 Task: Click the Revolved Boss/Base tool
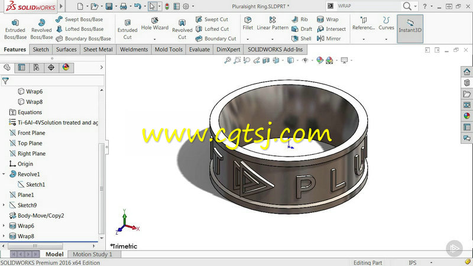41,30
